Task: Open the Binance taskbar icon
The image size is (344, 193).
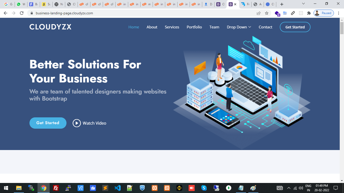Action: pos(179,188)
